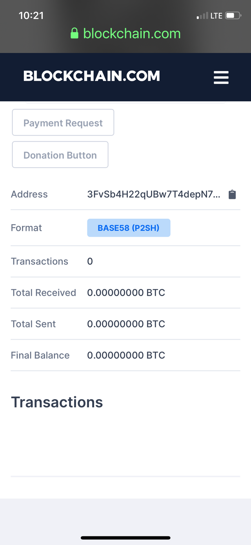Tap the Format row label
Image resolution: width=251 pixels, height=545 pixels.
point(26,228)
